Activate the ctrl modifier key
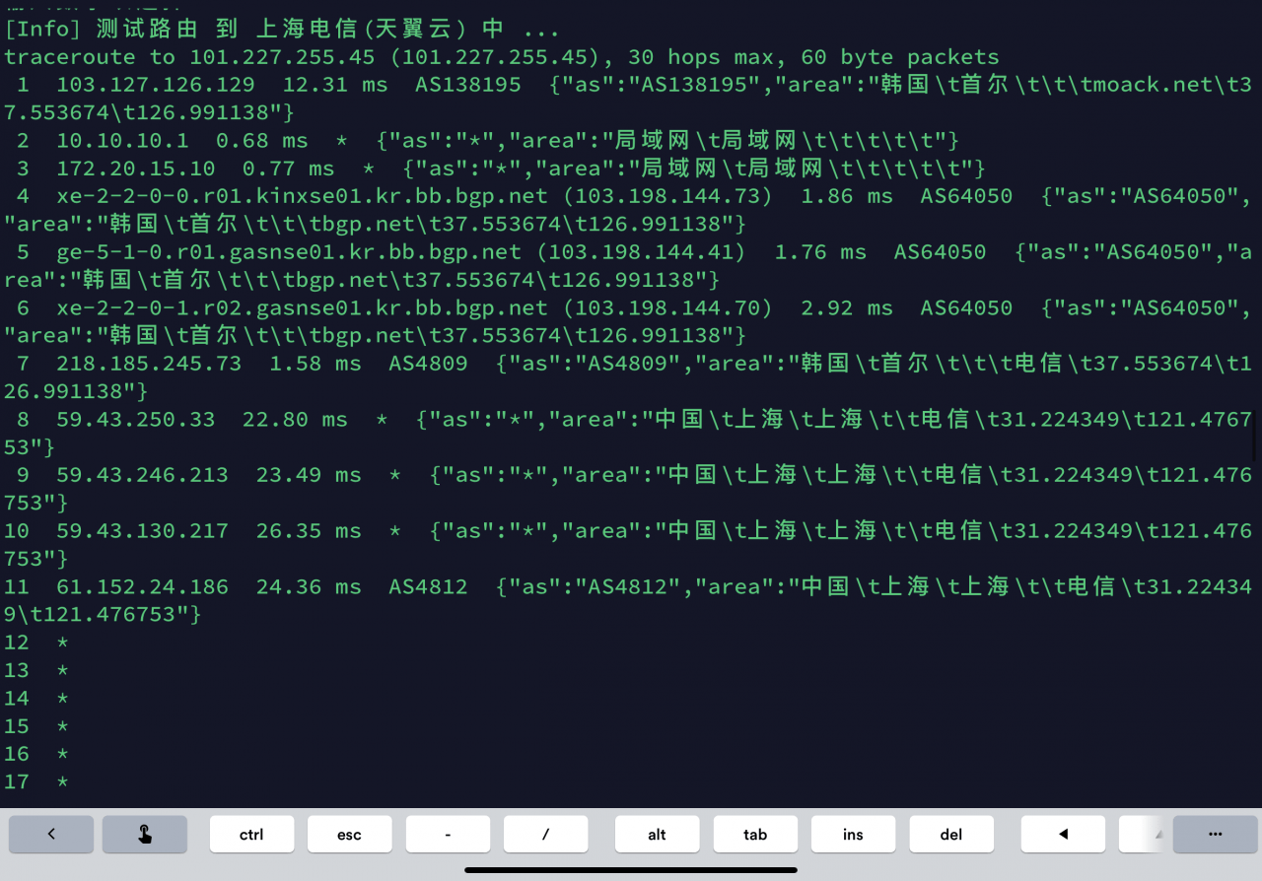The width and height of the screenshot is (1262, 881). [251, 834]
